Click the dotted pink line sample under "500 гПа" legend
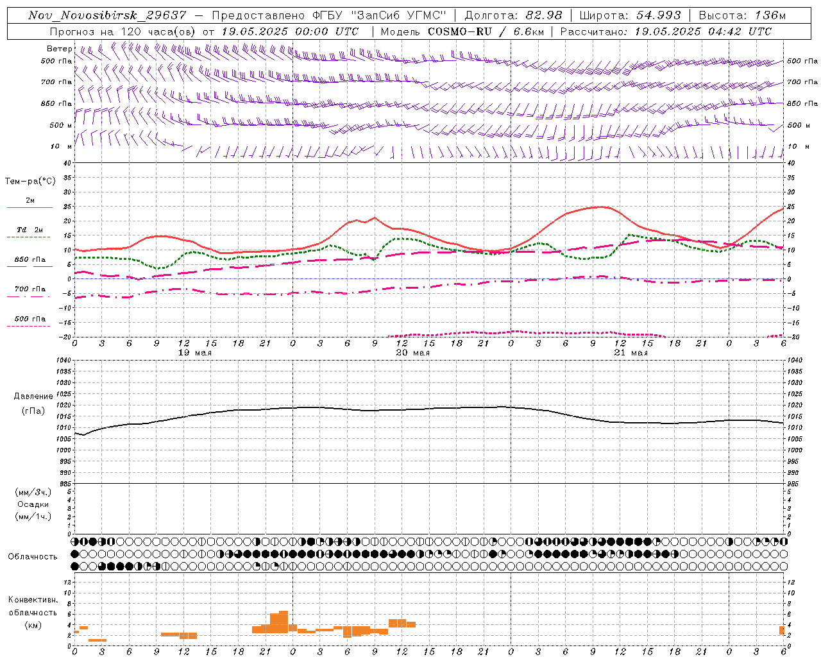Image resolution: width=821 pixels, height=657 pixels. 29,327
